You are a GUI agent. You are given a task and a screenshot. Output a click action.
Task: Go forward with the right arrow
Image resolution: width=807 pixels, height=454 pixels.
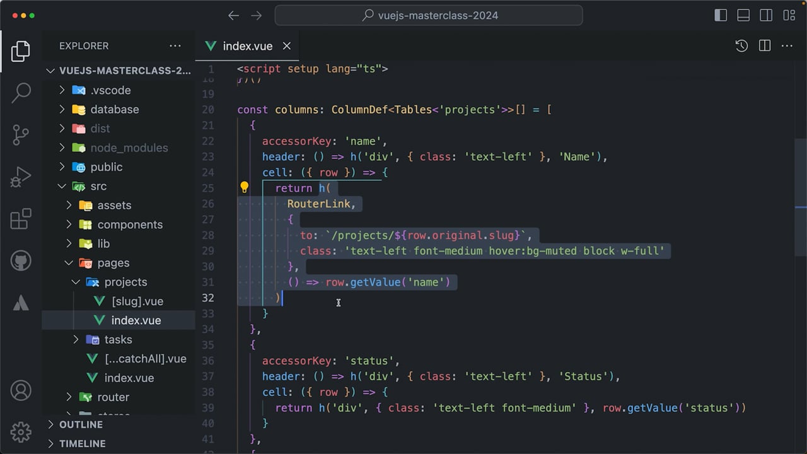click(x=256, y=15)
